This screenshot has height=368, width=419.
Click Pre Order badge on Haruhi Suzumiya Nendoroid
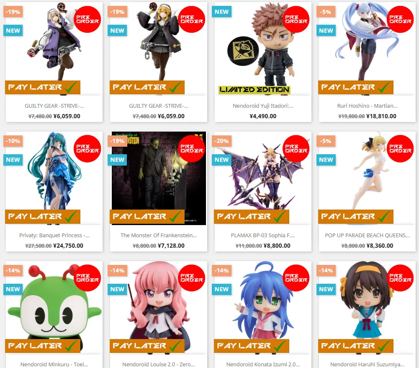point(400,278)
